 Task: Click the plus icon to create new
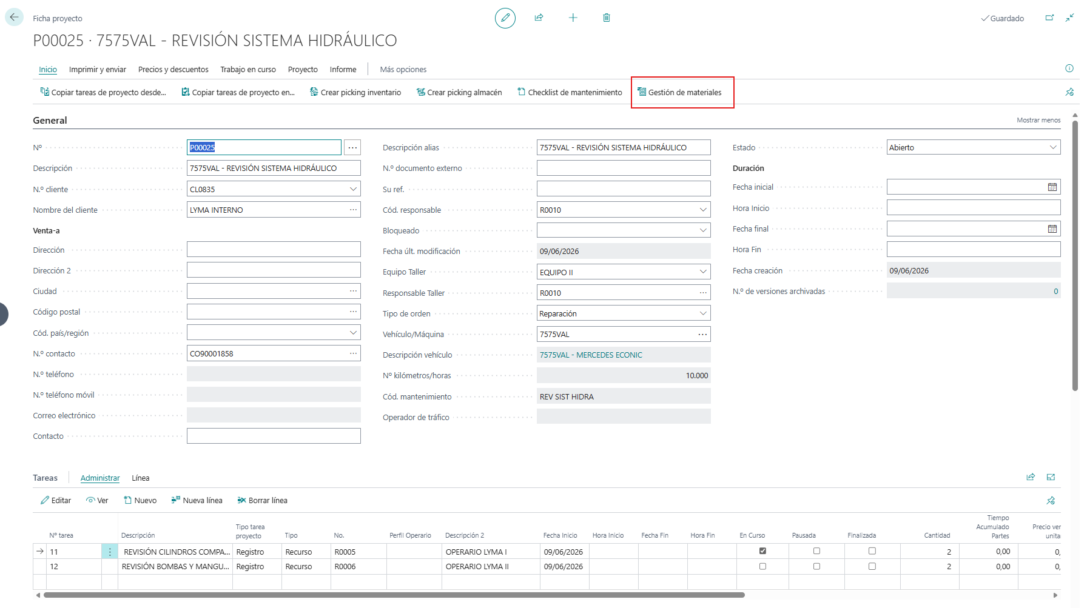pyautogui.click(x=573, y=18)
